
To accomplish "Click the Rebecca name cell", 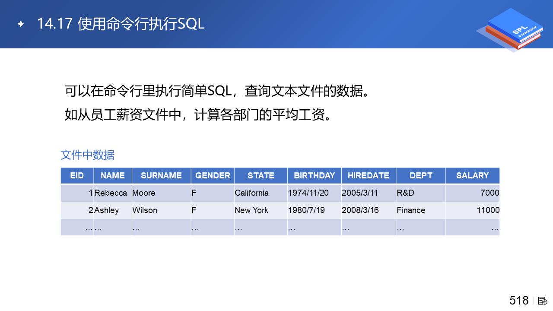I will pyautogui.click(x=113, y=193).
